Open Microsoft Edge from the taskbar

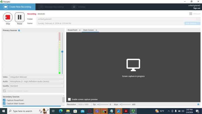[x=61, y=111]
